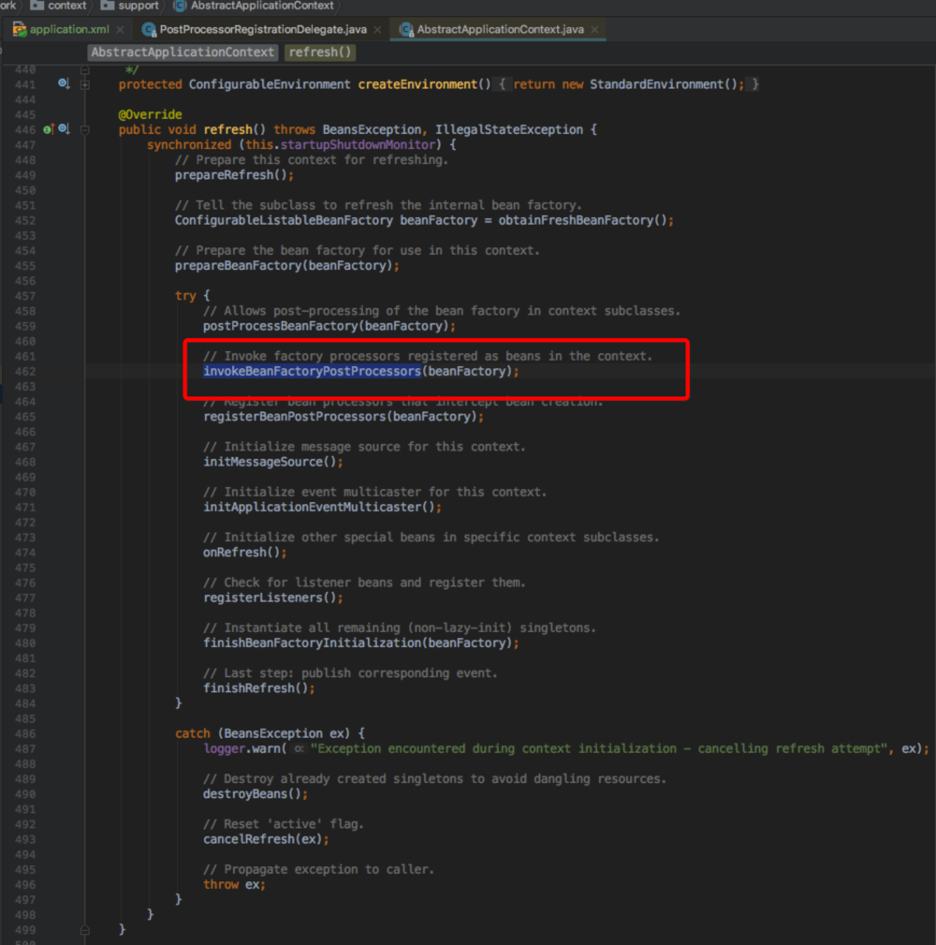Collapse the refresh() method fold at line 446

pyautogui.click(x=85, y=129)
